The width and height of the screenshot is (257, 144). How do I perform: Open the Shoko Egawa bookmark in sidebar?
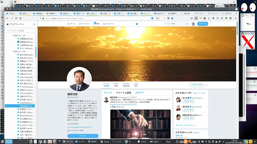[x=26, y=77]
